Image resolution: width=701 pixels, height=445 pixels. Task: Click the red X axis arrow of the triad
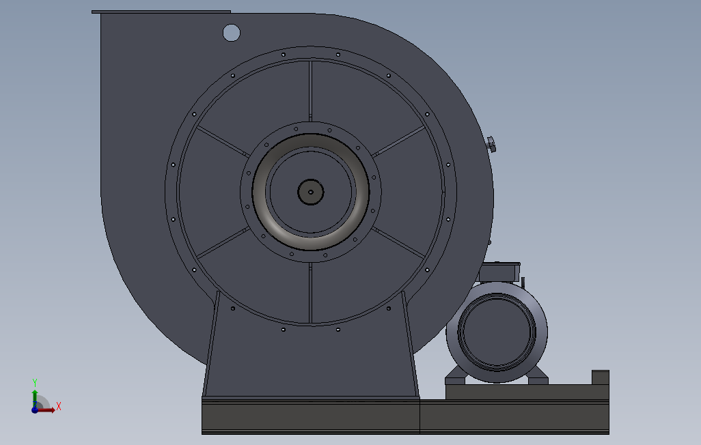[46, 410]
